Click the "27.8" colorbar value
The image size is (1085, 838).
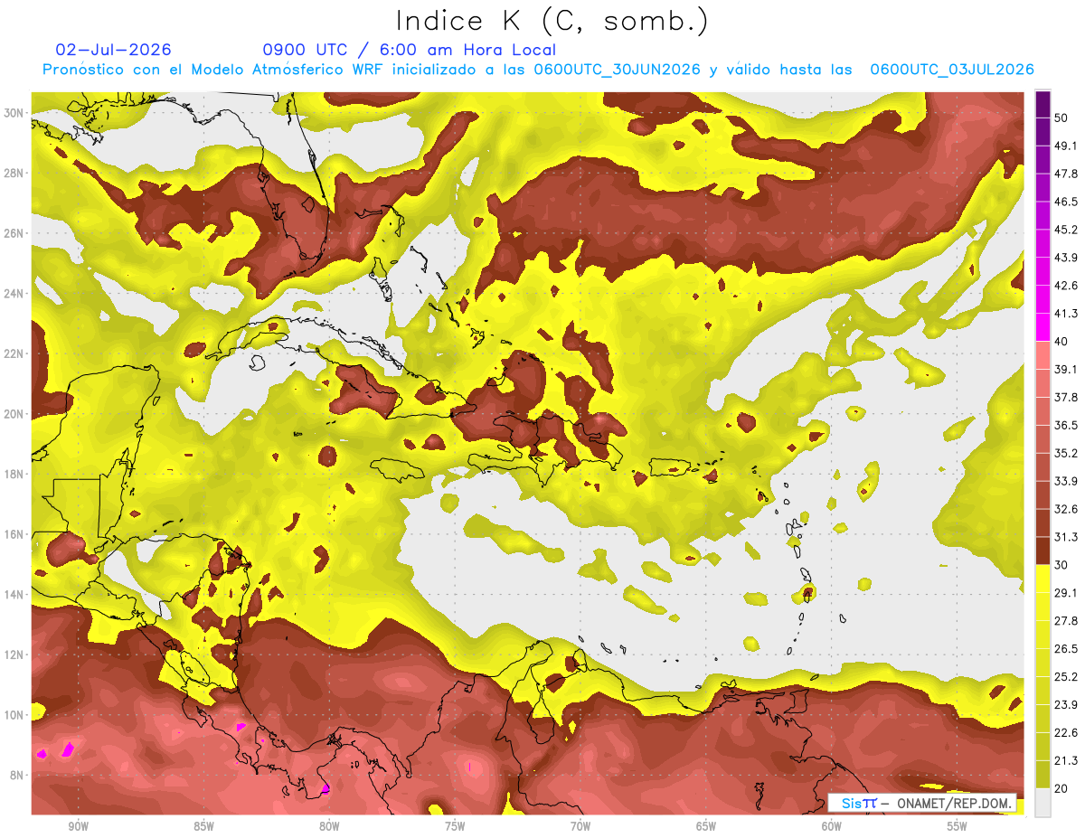[1065, 620]
